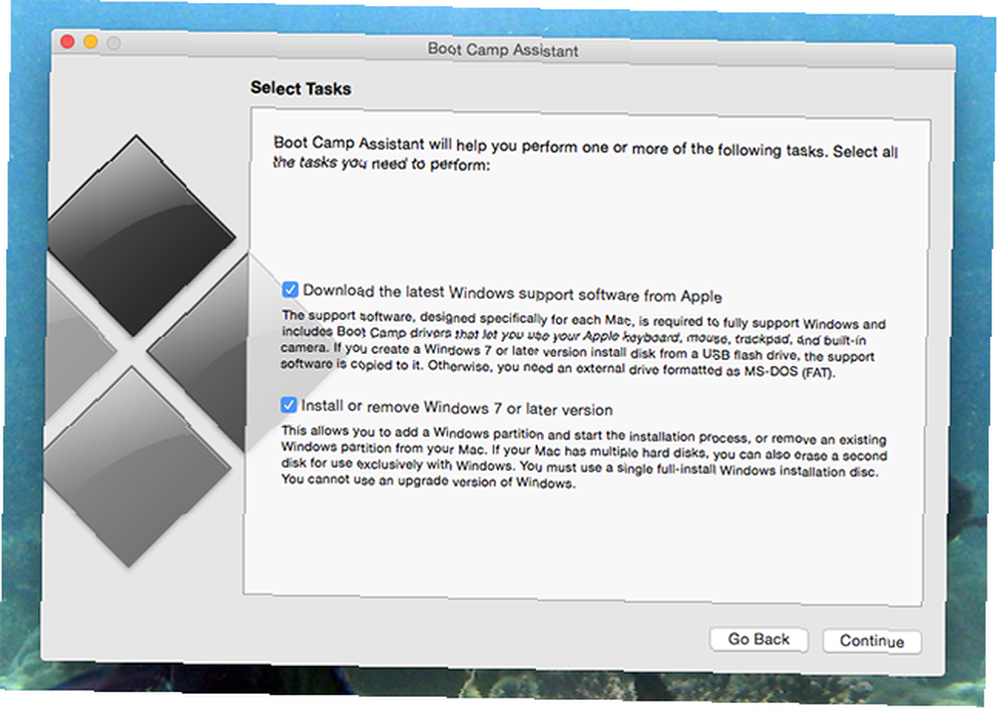Screen dimensions: 998x709
Task: Click 'Install or remove Windows 7 or later version' label
Action: (x=457, y=408)
